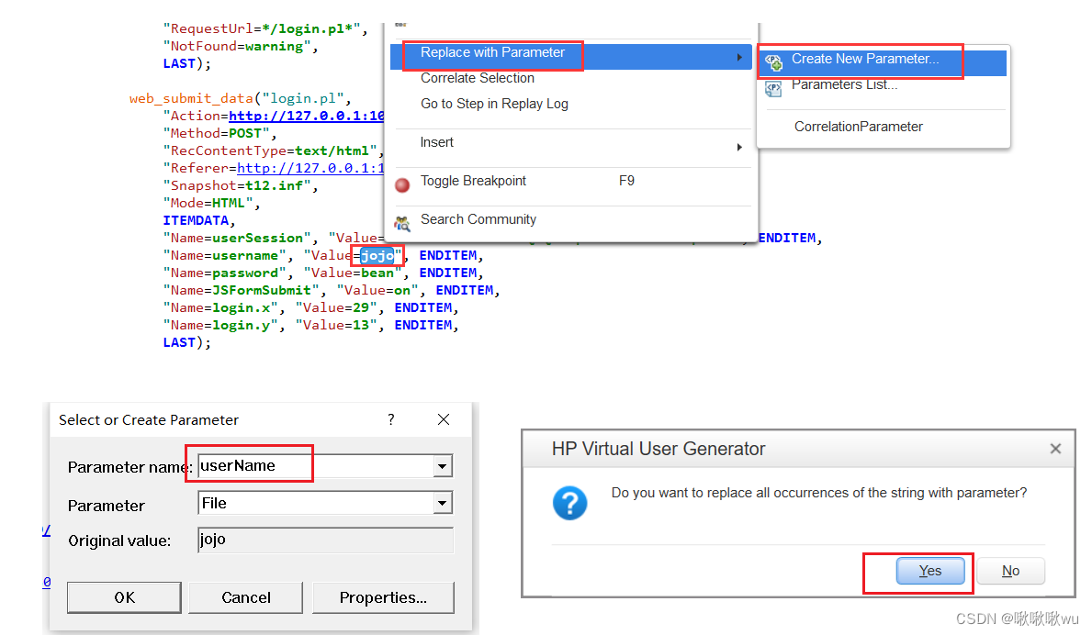Open Properties... in the parameter dialog
The image size is (1092, 635).
[x=383, y=597]
